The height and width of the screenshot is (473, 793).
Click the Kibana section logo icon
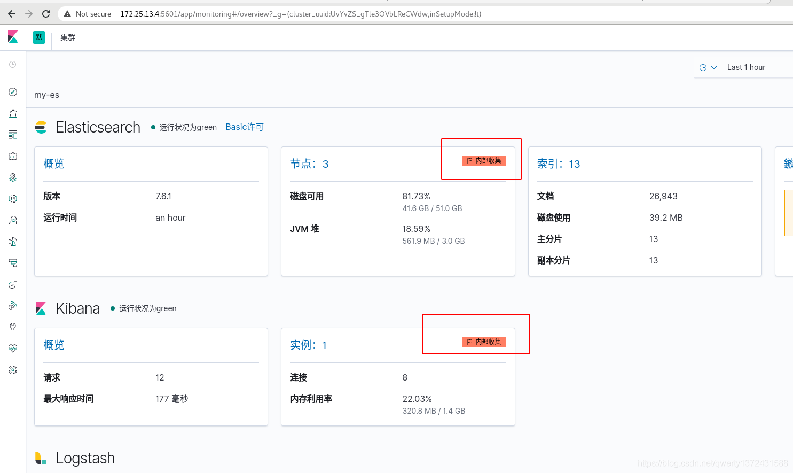(41, 308)
